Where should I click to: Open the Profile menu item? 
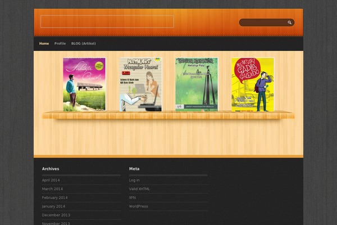pos(60,43)
